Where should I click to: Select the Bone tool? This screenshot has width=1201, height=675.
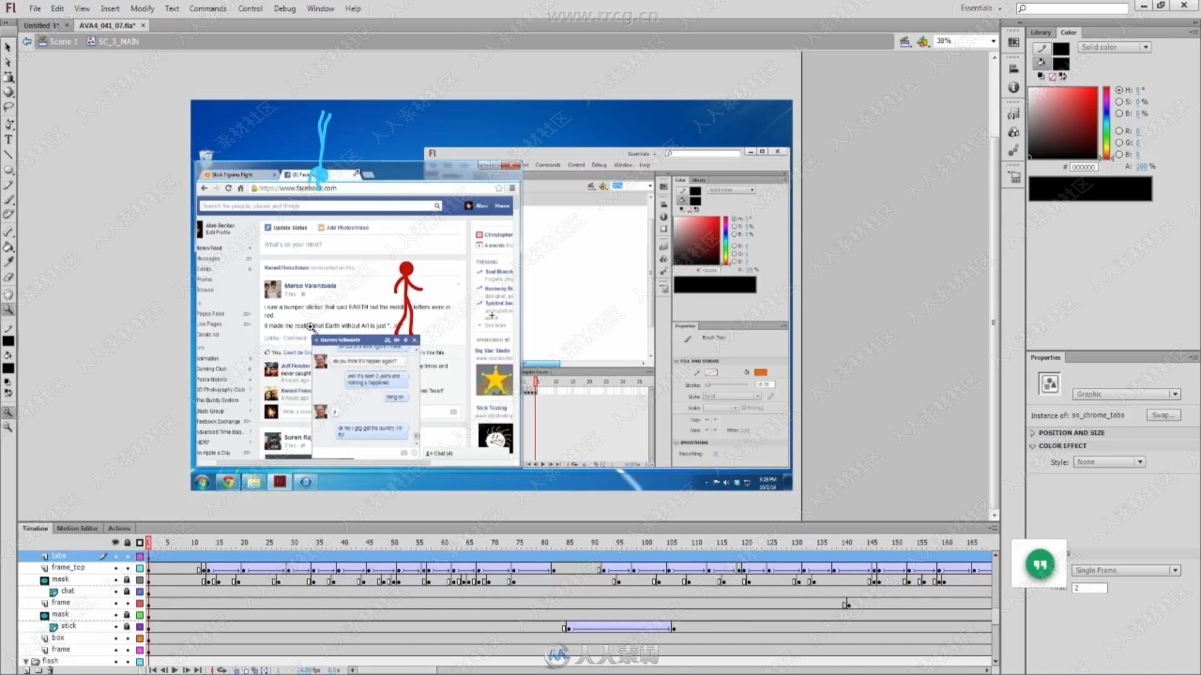pyautogui.click(x=8, y=232)
